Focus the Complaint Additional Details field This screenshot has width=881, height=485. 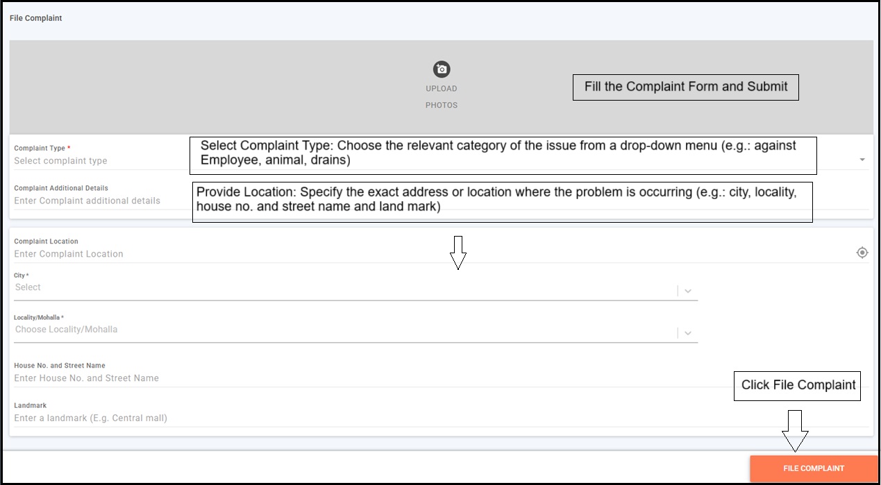97,201
